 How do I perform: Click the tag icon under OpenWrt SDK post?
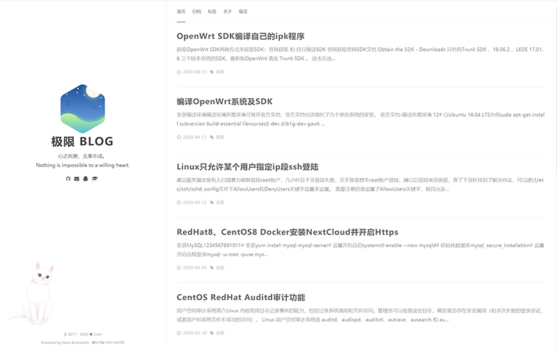212,72
